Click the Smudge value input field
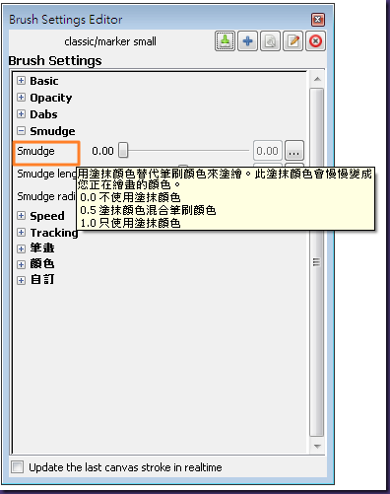Image resolution: width=390 pixels, height=494 pixels. 268,151
